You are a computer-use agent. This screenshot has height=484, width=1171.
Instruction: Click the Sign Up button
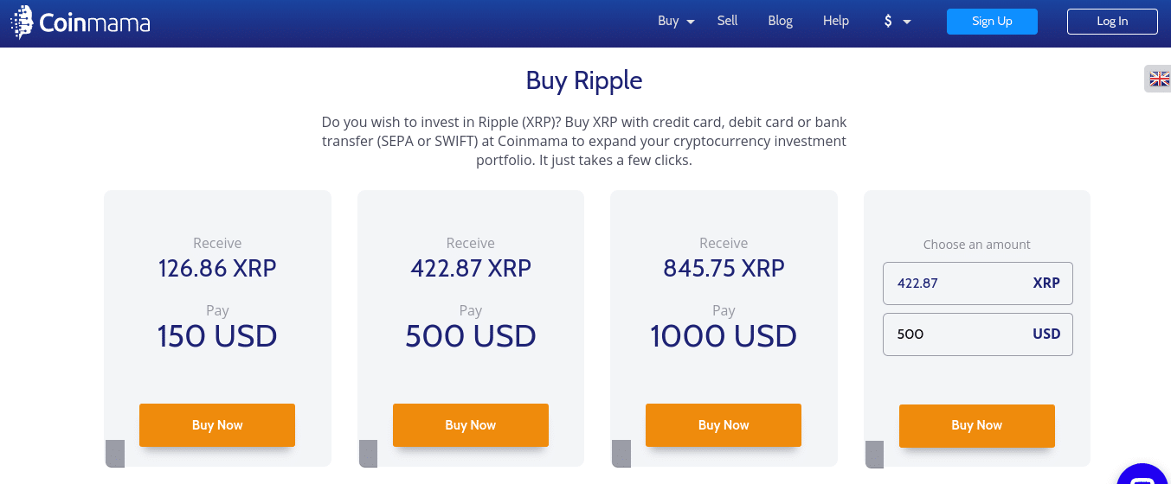click(992, 22)
